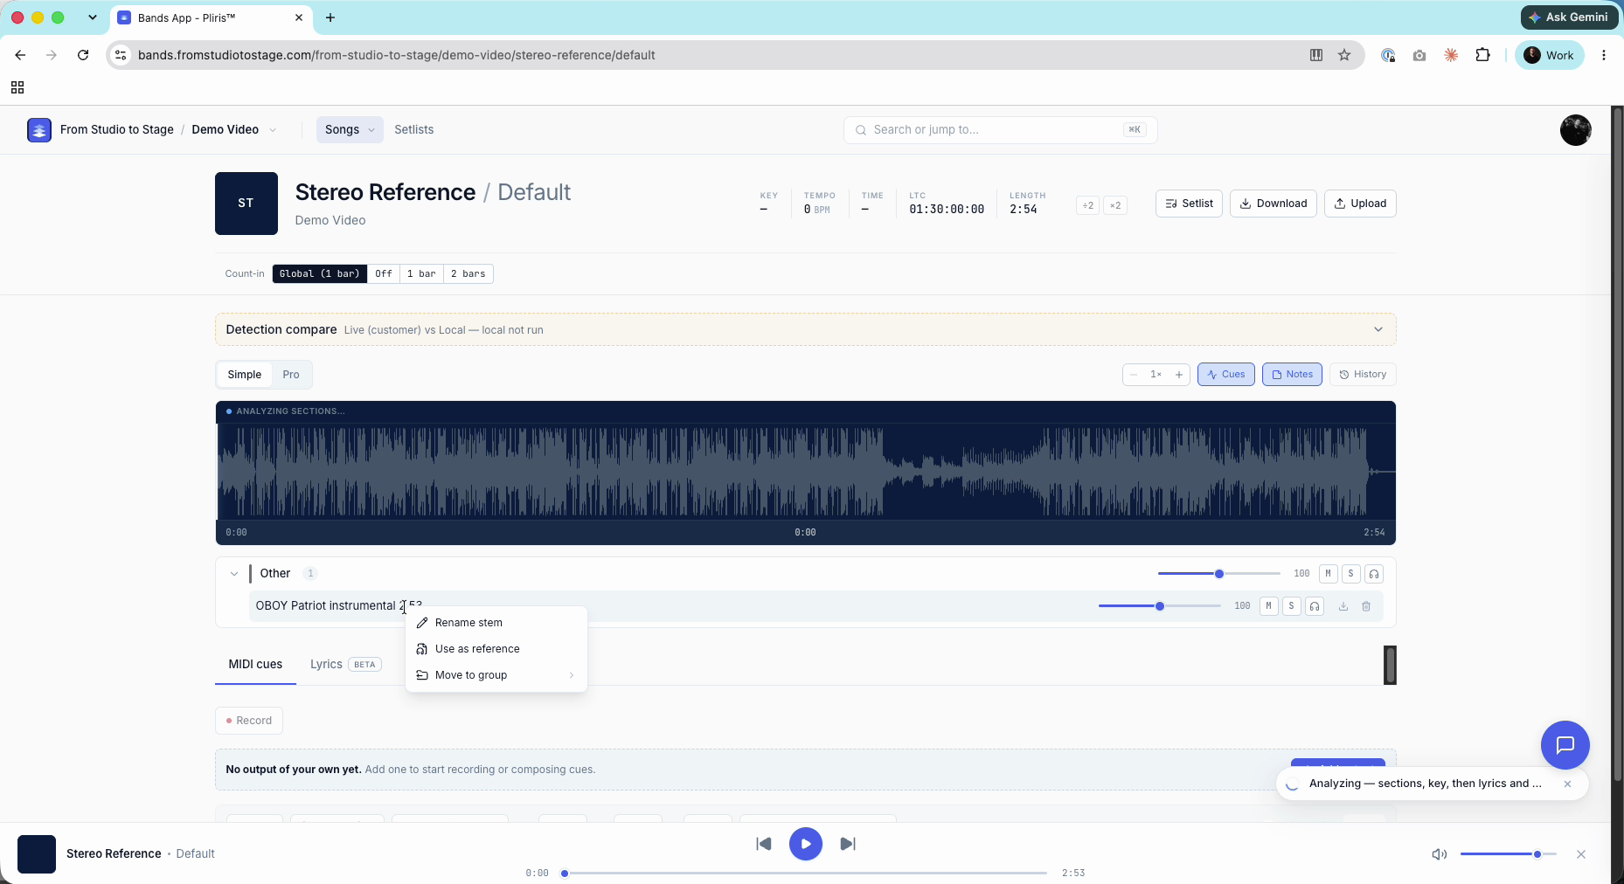Halve the tempo with ÷2
Screen dimensions: 1624x884
pos(1088,205)
